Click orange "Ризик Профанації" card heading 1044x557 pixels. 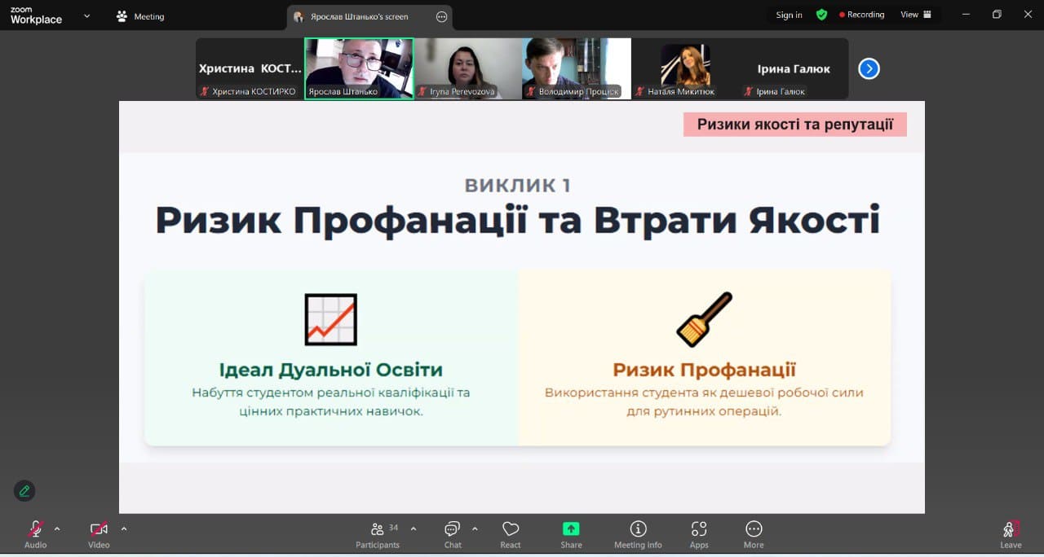click(x=705, y=370)
